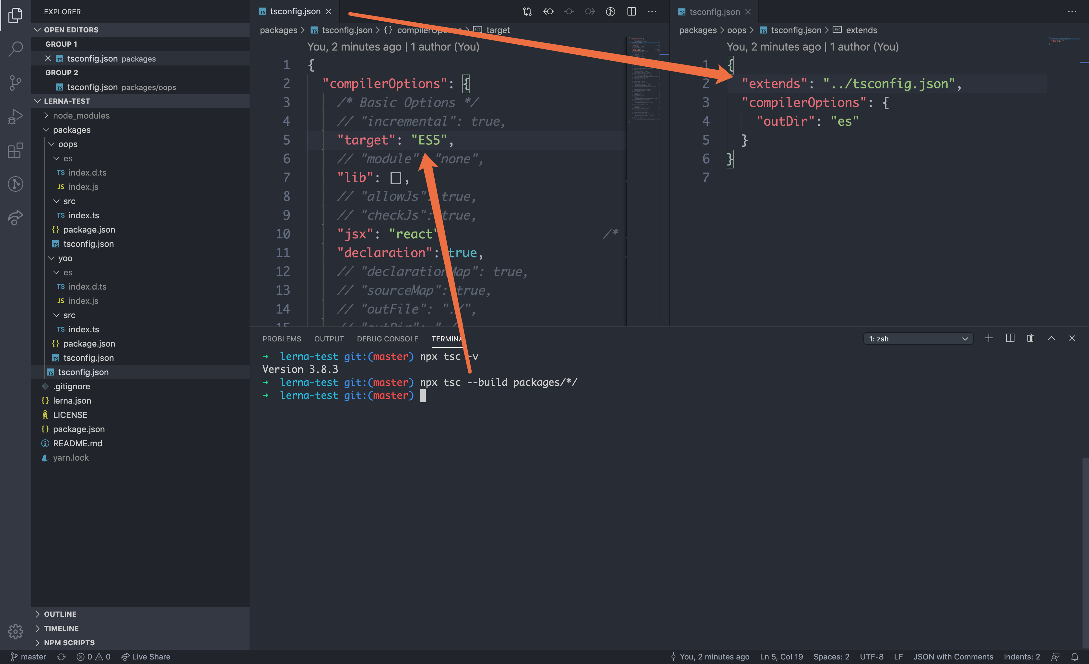Open the Run and Debug view
Screen dimensions: 1089x664
(16, 117)
